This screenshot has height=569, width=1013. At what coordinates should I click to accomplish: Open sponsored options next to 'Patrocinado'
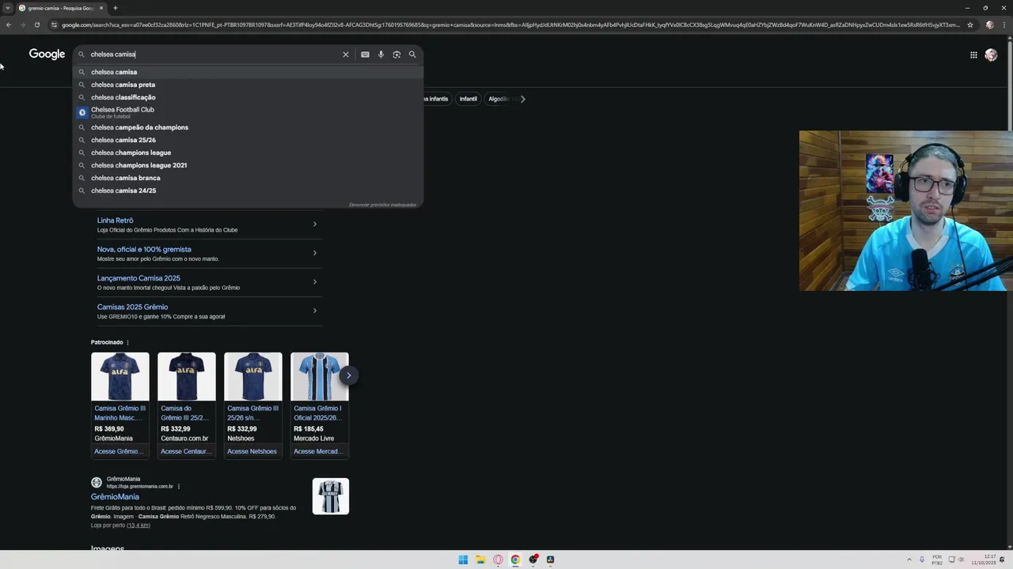point(127,342)
